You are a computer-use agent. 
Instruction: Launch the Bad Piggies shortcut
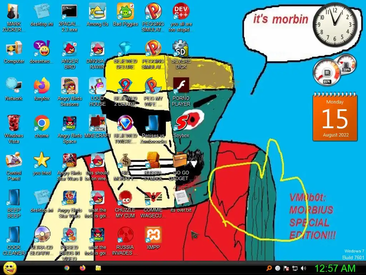point(125,12)
